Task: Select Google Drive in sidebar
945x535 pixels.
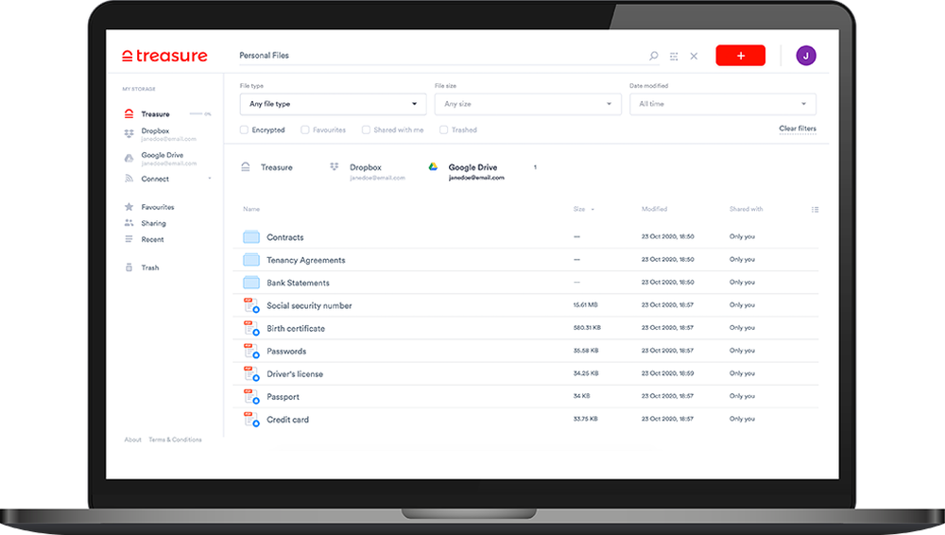Action: click(163, 155)
